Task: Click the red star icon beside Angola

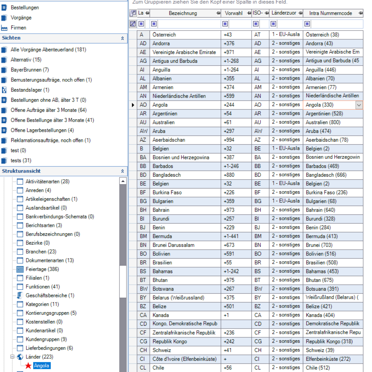Action: pos(28,366)
